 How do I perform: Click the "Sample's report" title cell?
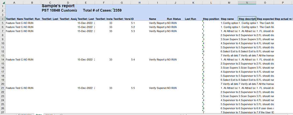[58, 6]
